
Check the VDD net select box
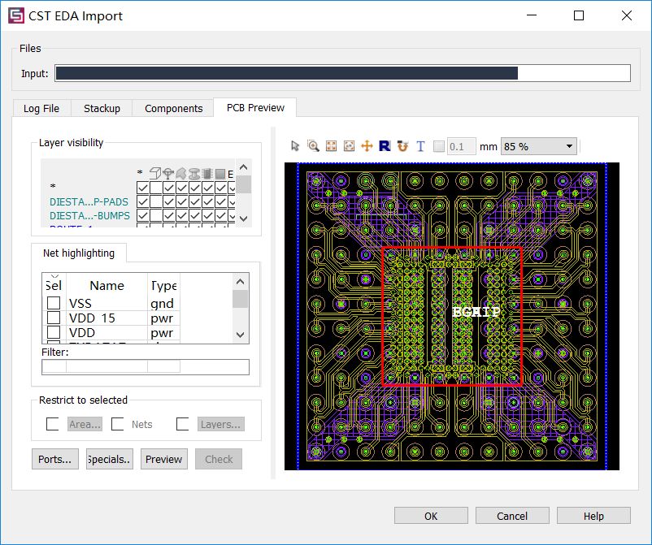[x=54, y=332]
